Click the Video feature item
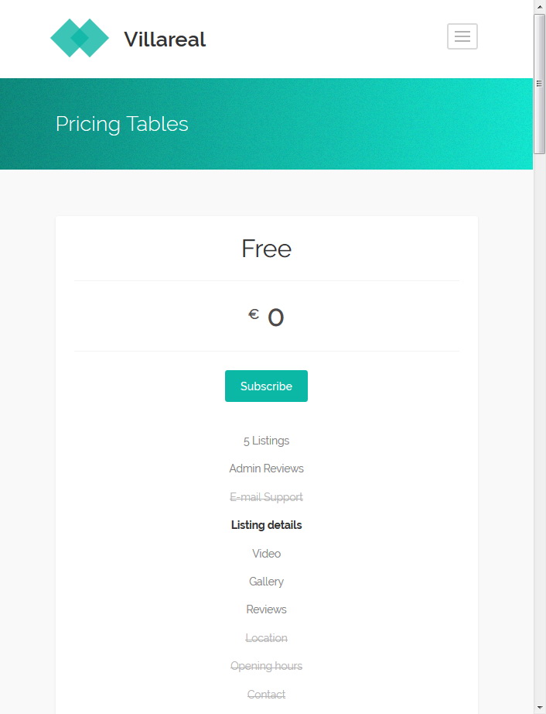 (x=266, y=553)
